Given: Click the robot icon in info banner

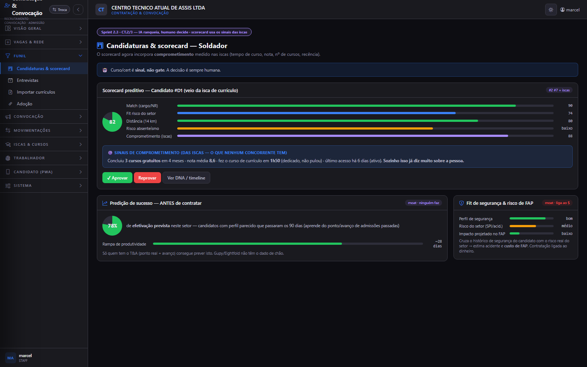Looking at the screenshot, I should [105, 70].
